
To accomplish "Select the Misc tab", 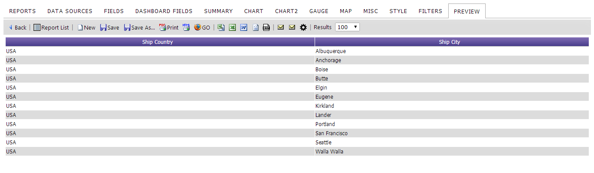I will coord(371,11).
